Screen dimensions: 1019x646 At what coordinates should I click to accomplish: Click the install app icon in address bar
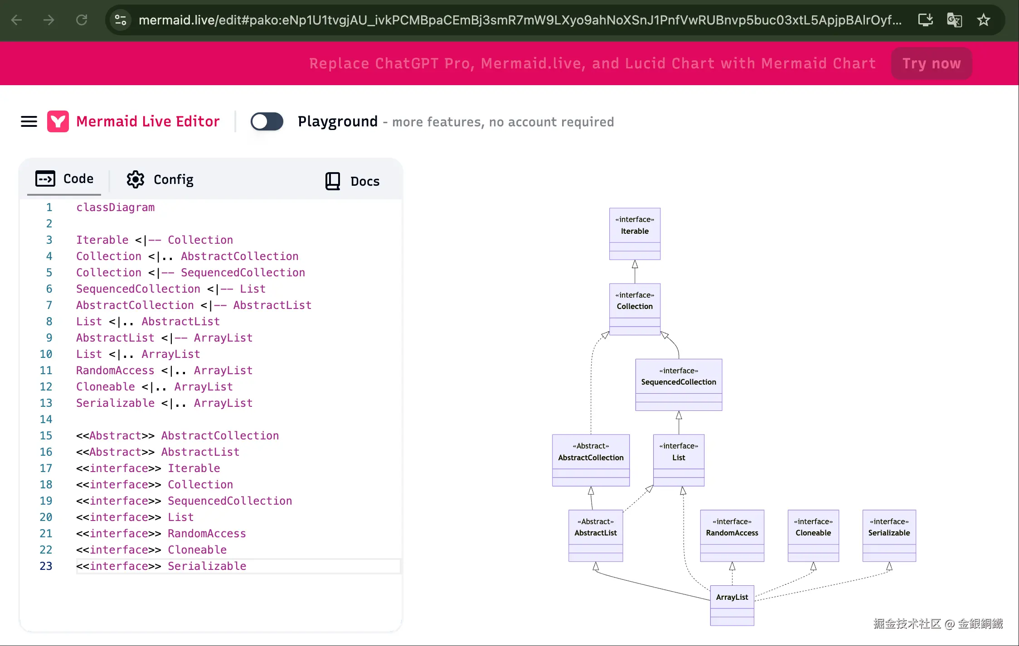click(x=925, y=20)
